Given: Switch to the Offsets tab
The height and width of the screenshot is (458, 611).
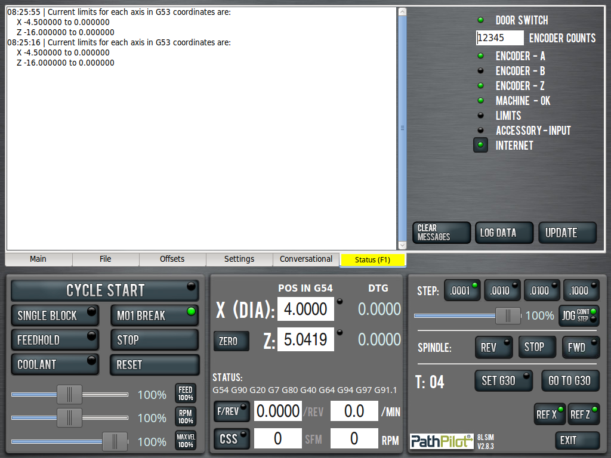Looking at the screenshot, I should click(172, 259).
